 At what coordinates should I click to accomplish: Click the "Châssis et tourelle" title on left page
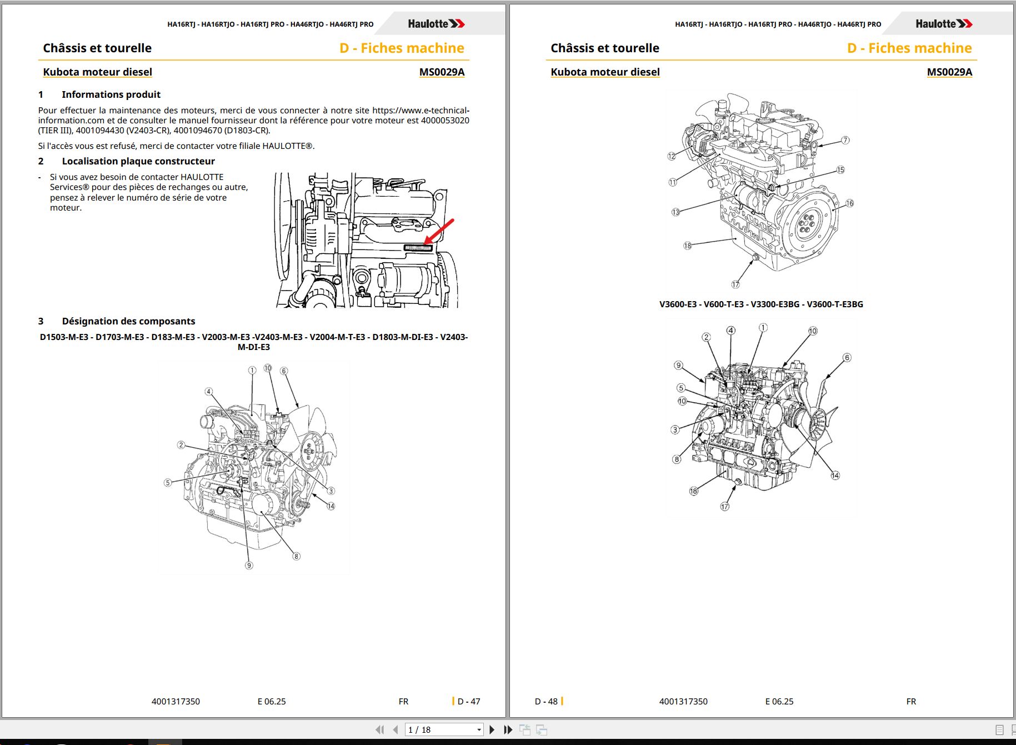coord(97,48)
